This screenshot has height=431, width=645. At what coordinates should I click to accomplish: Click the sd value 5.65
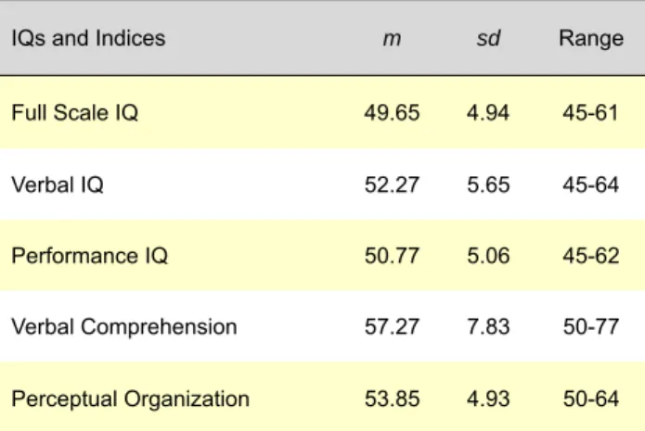coord(488,184)
